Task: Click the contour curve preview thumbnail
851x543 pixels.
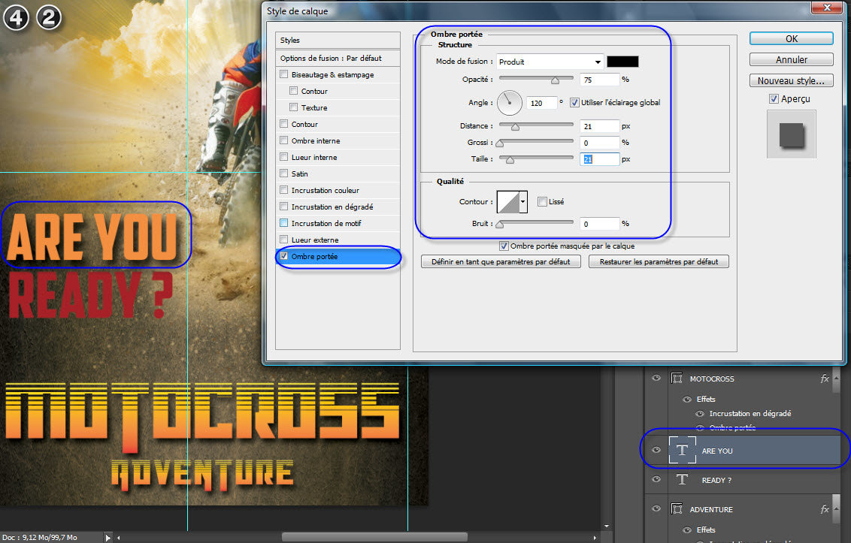Action: (508, 201)
